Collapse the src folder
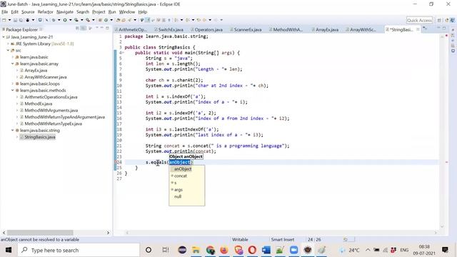Image resolution: width=457 pixels, height=257 pixels. point(8,51)
